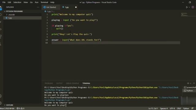Click the Python language mode selector
Screen dimensions: 196x110
pyautogui.click(x=186, y=108)
